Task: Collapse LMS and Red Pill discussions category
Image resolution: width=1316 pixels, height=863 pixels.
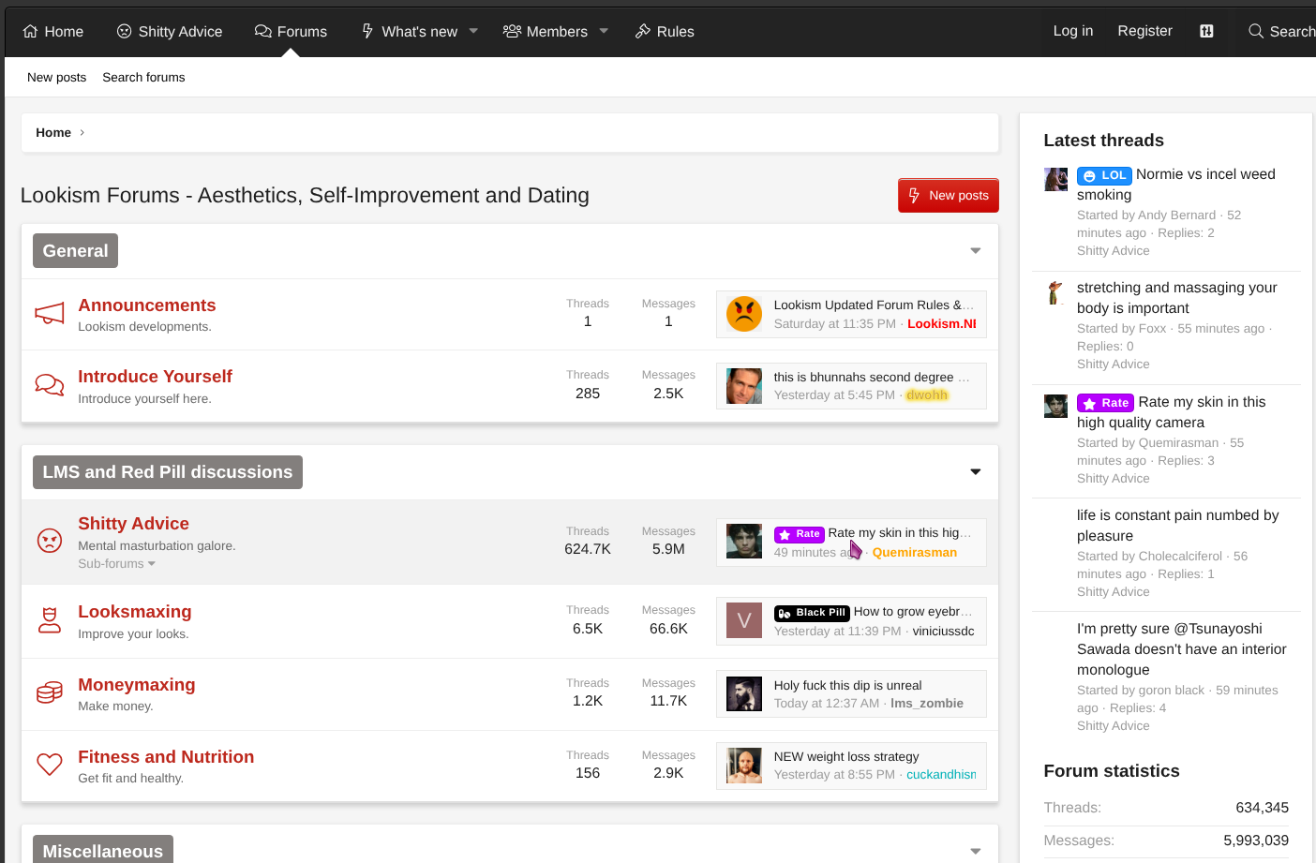Action: [976, 472]
